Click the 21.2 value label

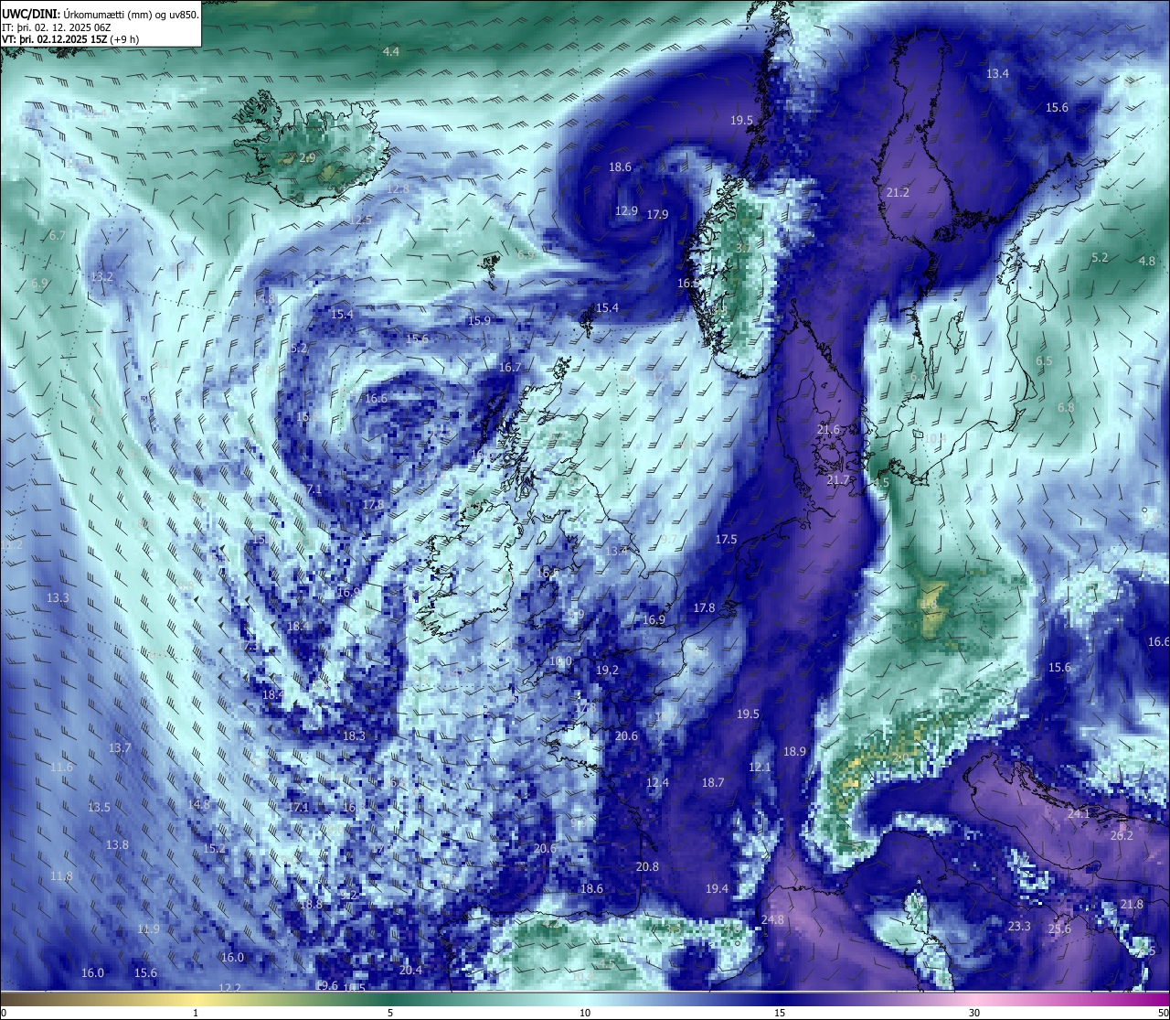tap(898, 193)
